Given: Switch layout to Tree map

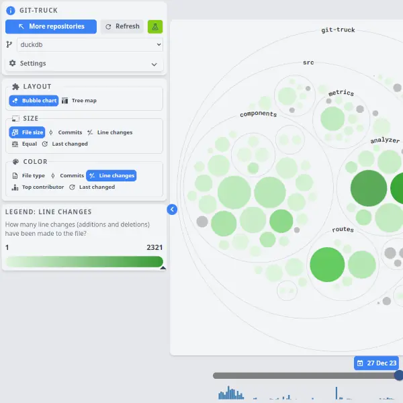Looking at the screenshot, I should pos(79,101).
